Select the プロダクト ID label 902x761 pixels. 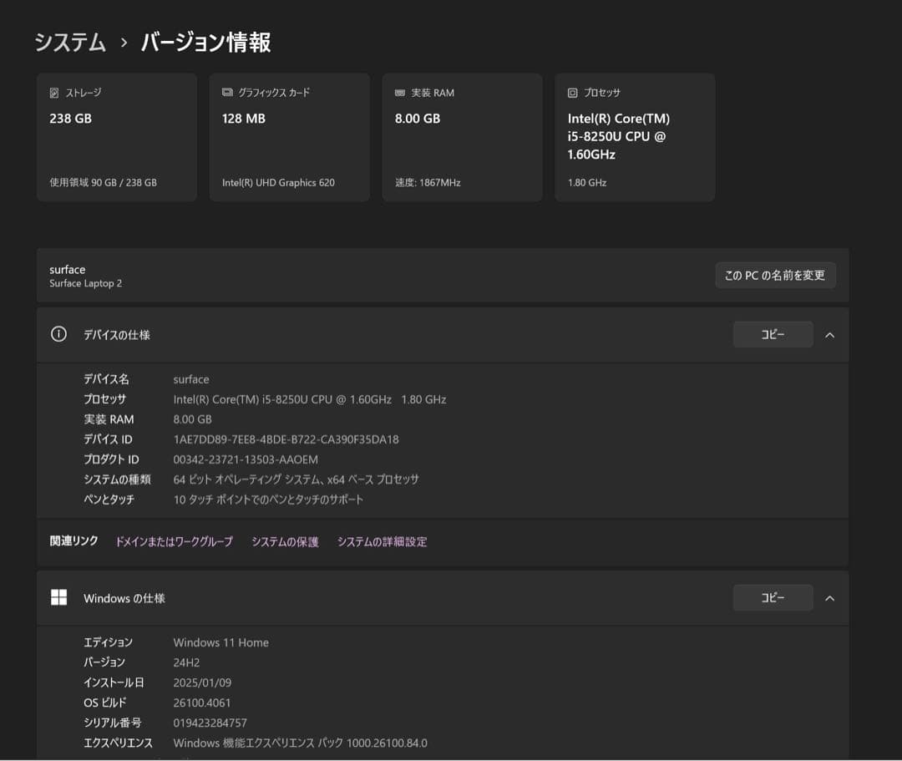(x=112, y=459)
